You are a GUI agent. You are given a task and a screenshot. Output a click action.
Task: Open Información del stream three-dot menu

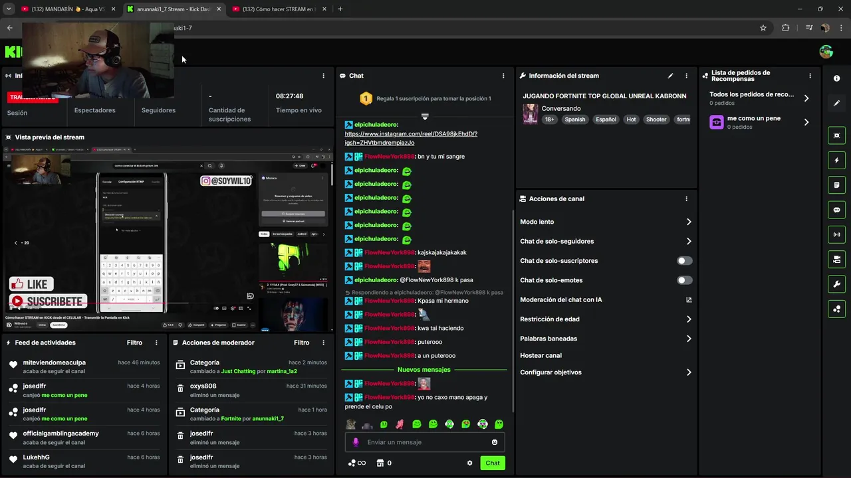[x=686, y=76]
